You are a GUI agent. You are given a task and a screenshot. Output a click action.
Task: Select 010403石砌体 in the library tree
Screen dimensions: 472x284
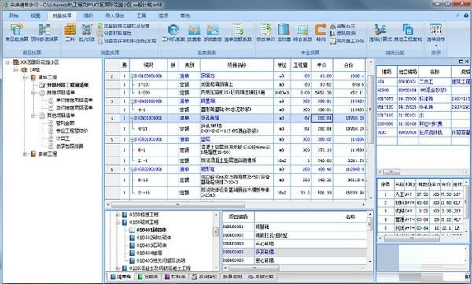(151, 245)
